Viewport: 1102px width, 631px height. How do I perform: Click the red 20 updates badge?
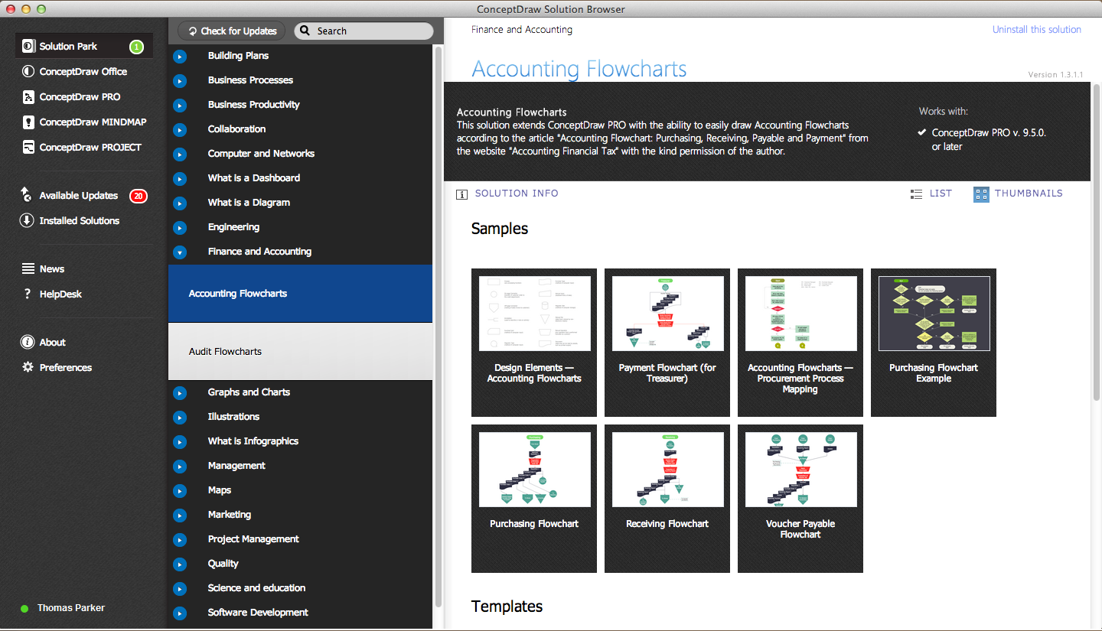[138, 196]
